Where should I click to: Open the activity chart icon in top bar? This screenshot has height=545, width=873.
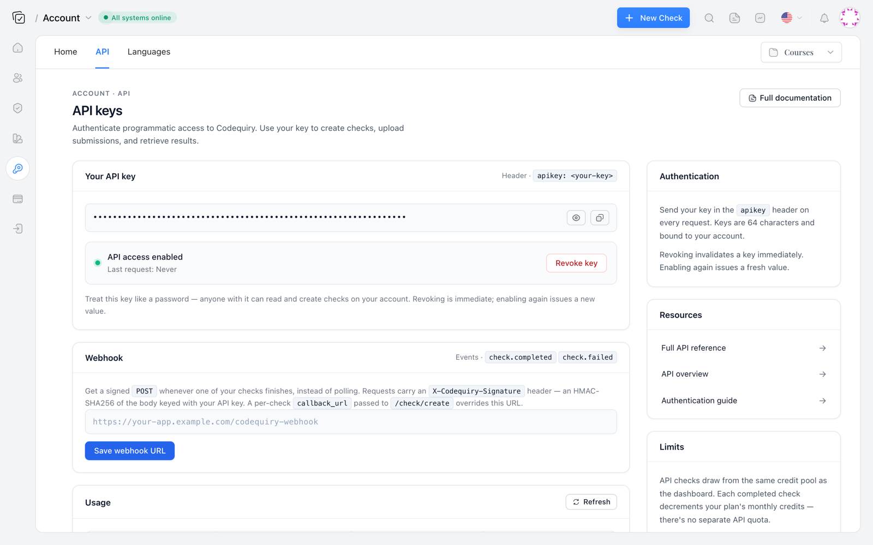(760, 18)
